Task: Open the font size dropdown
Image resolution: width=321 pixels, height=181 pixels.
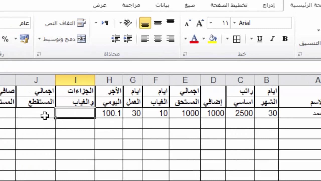Action: click(x=211, y=23)
